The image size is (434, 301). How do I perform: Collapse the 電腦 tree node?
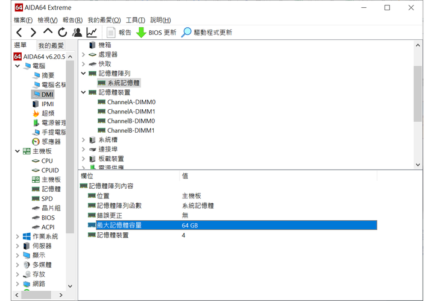(17, 66)
